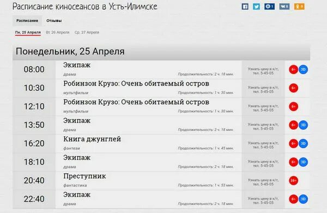327x213 pixels.
Task: Click the Mail.ru share counter icon
Action: (x=269, y=7)
